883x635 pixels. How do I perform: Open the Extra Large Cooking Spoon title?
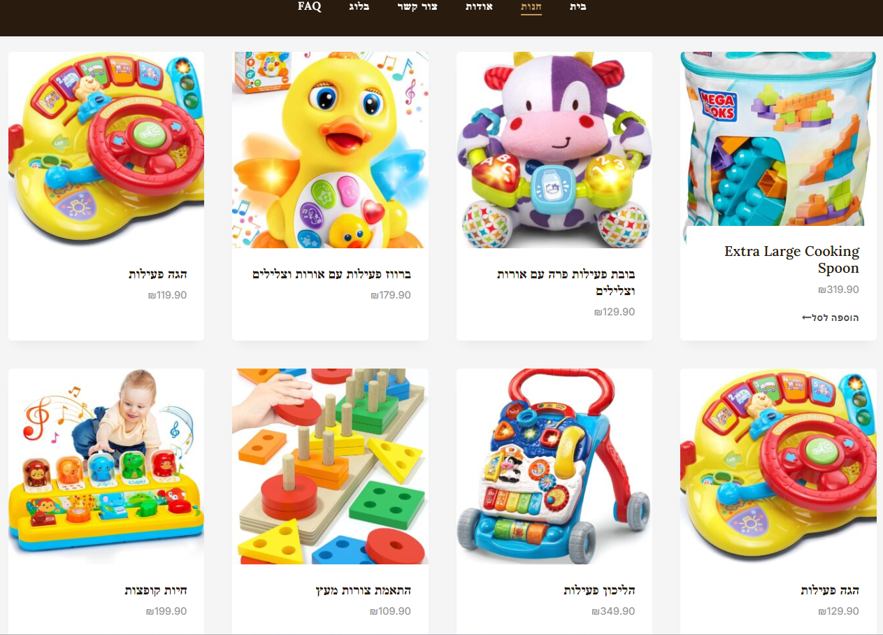tap(791, 259)
